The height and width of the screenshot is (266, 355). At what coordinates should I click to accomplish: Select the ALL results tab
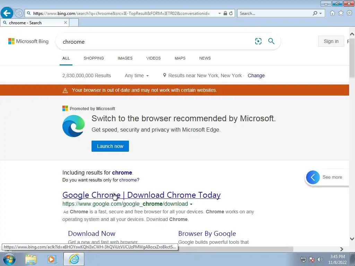pyautogui.click(x=66, y=58)
